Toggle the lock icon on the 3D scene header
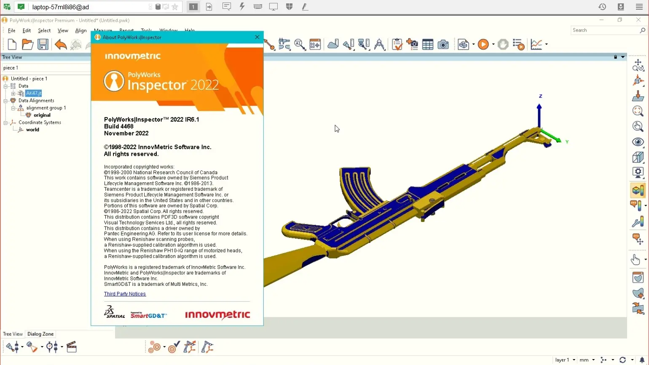The image size is (649, 365). tap(615, 57)
